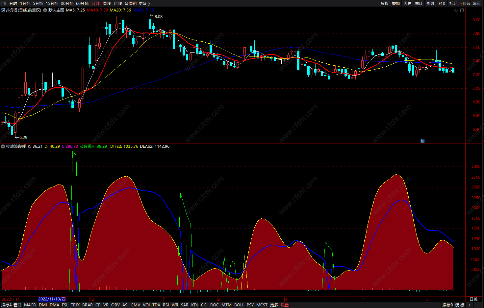
Task: Add stock to watchlist with +自选
Action: [465, 3]
